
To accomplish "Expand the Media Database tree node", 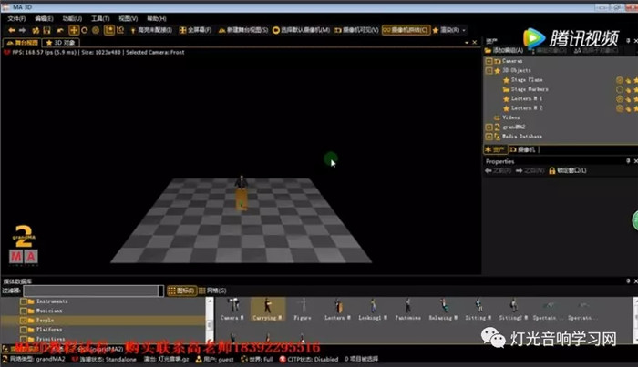I will point(489,137).
